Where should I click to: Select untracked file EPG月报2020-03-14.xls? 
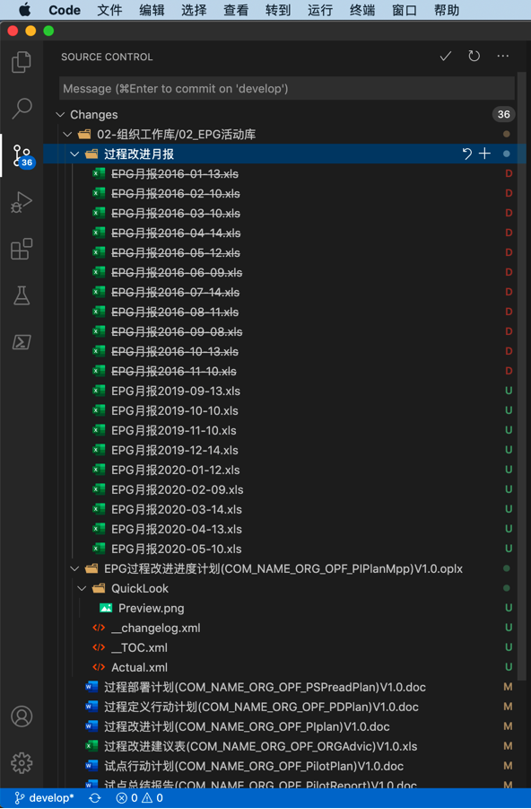(x=284, y=509)
